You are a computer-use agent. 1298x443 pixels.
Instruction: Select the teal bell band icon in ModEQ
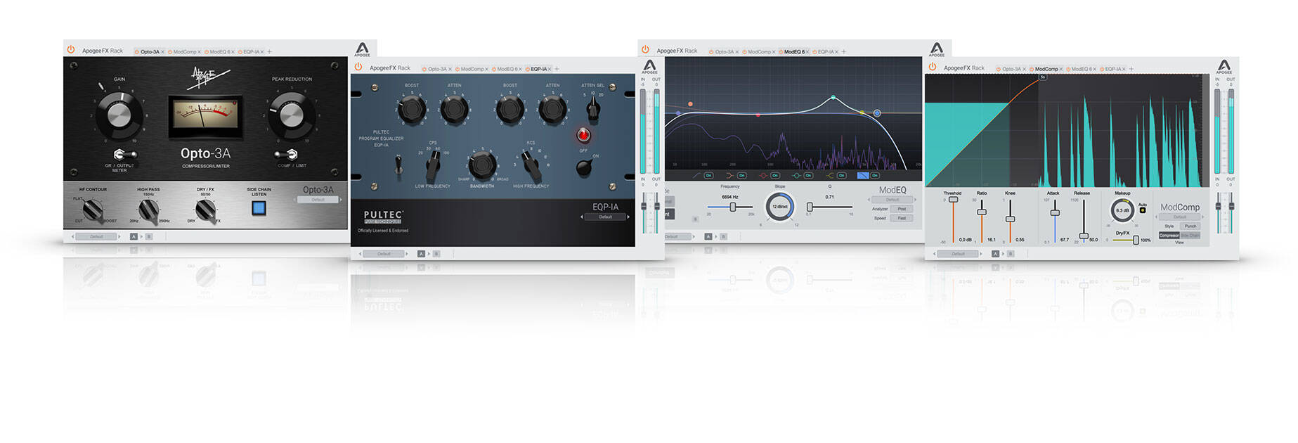tap(796, 176)
